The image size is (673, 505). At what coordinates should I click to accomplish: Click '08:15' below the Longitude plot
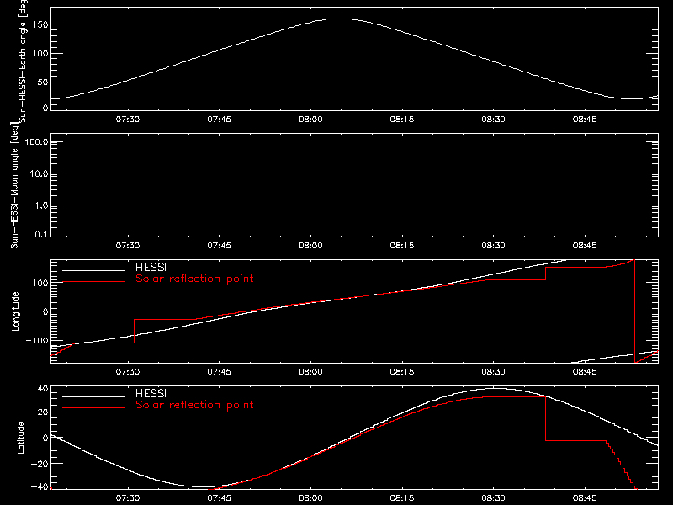point(402,372)
